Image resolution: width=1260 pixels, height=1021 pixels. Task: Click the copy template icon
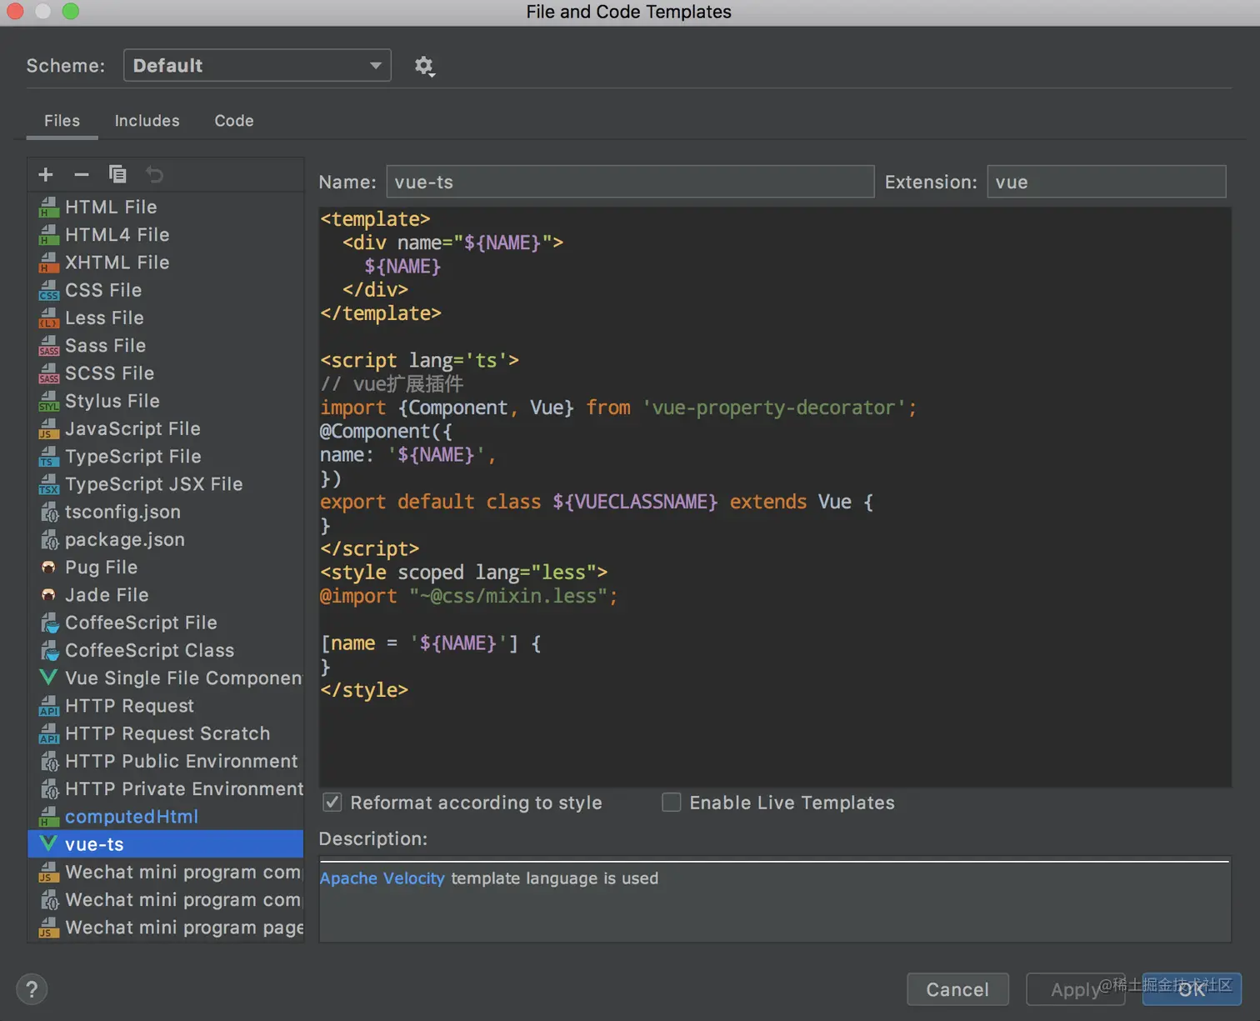[x=117, y=174]
